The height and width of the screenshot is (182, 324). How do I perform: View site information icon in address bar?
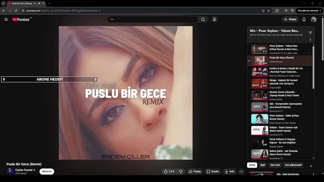23,11
